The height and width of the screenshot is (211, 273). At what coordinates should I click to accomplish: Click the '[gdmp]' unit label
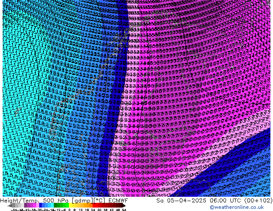point(82,201)
